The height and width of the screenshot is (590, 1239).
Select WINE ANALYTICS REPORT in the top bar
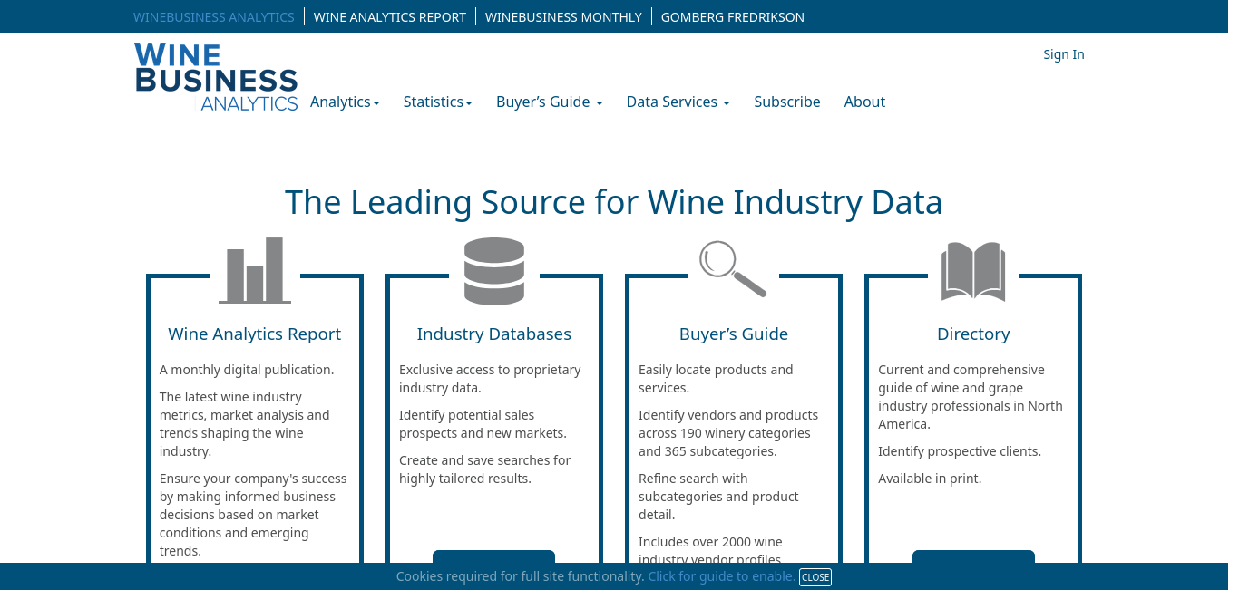pos(390,16)
